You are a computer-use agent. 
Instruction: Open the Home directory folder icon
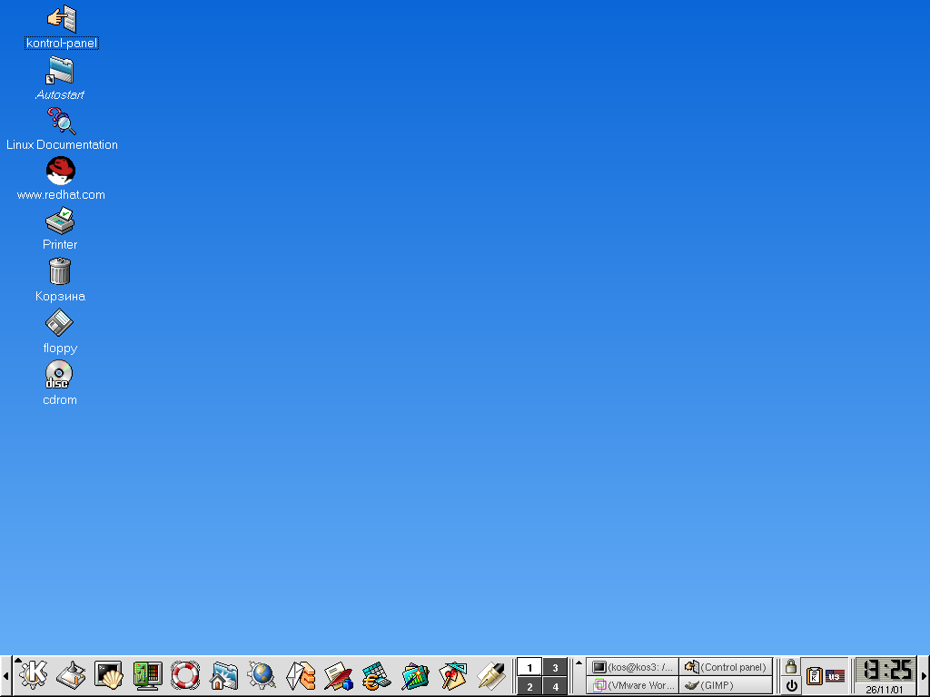pyautogui.click(x=223, y=675)
